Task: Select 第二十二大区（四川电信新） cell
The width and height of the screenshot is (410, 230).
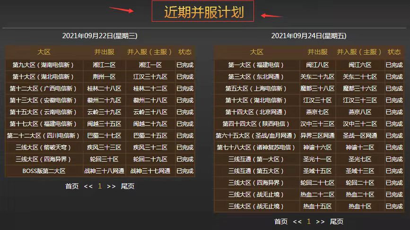Action: point(44,136)
